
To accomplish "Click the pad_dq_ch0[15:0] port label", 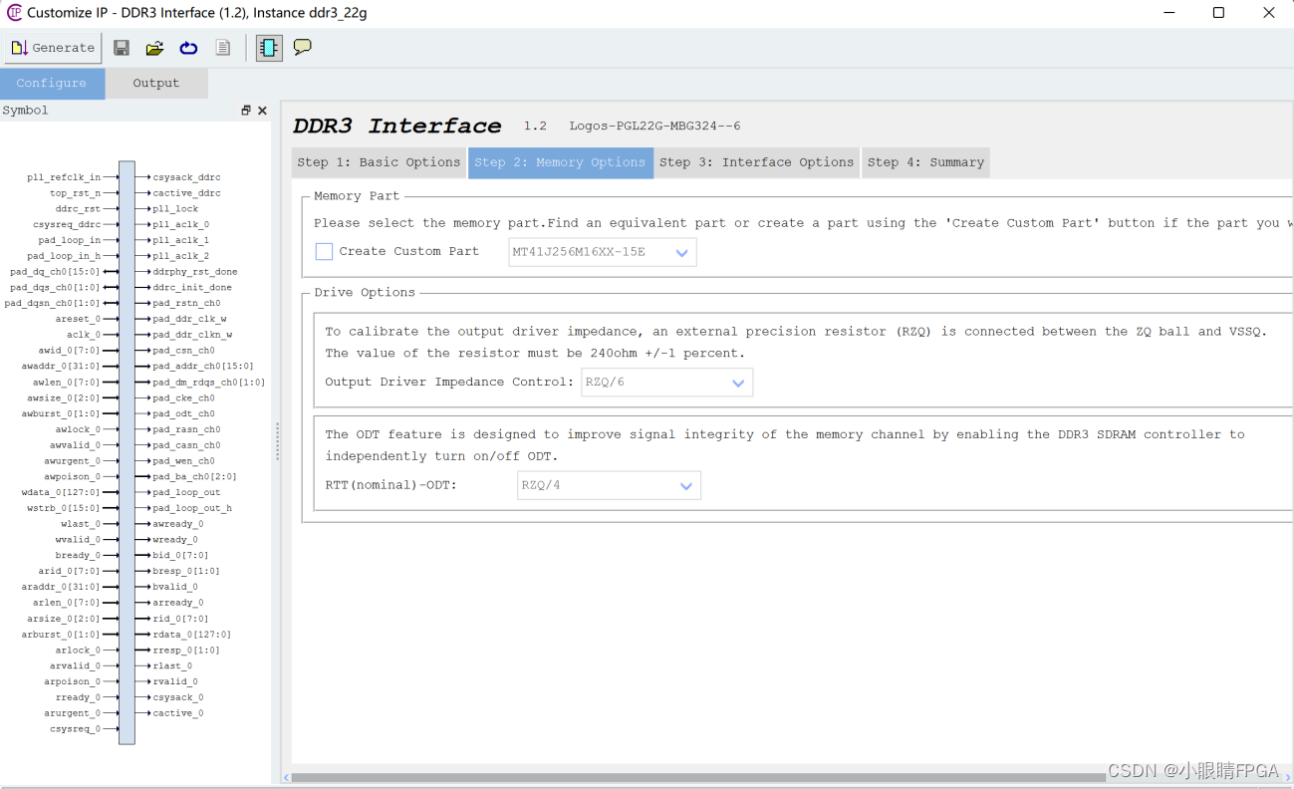I will 56,272.
